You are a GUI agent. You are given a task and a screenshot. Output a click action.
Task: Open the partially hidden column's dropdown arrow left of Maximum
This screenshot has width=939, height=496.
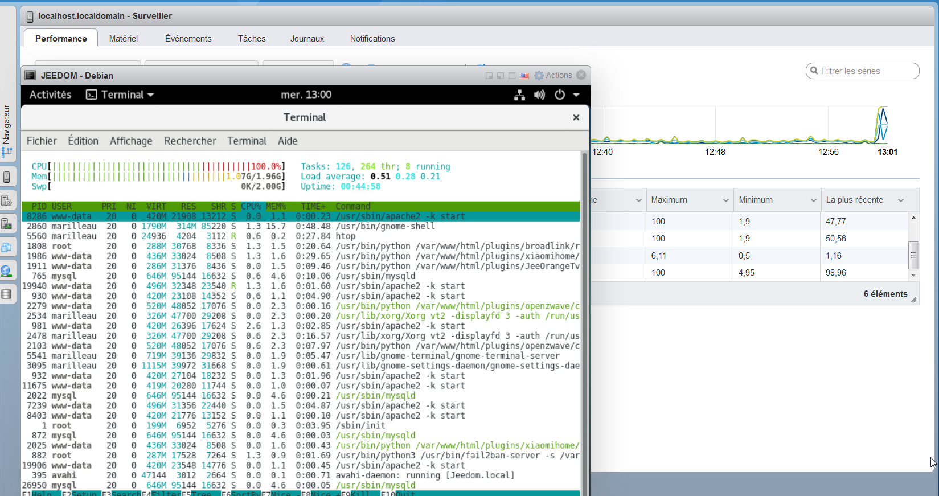click(638, 200)
